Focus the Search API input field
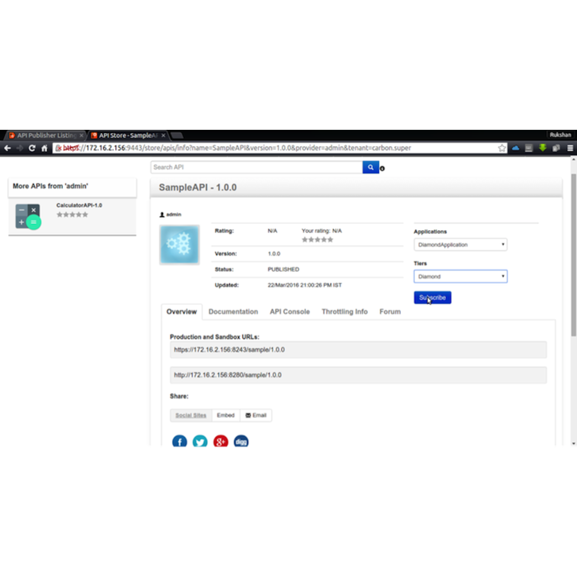The image size is (577, 577). [256, 167]
